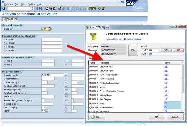Screen dimensions: 187x126
Task: Open the Program menu
Action: 8,4
